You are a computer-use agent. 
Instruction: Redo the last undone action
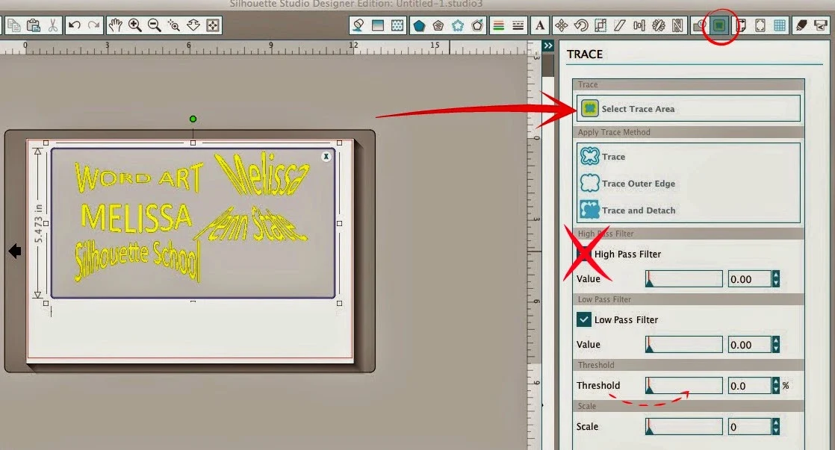[x=93, y=25]
